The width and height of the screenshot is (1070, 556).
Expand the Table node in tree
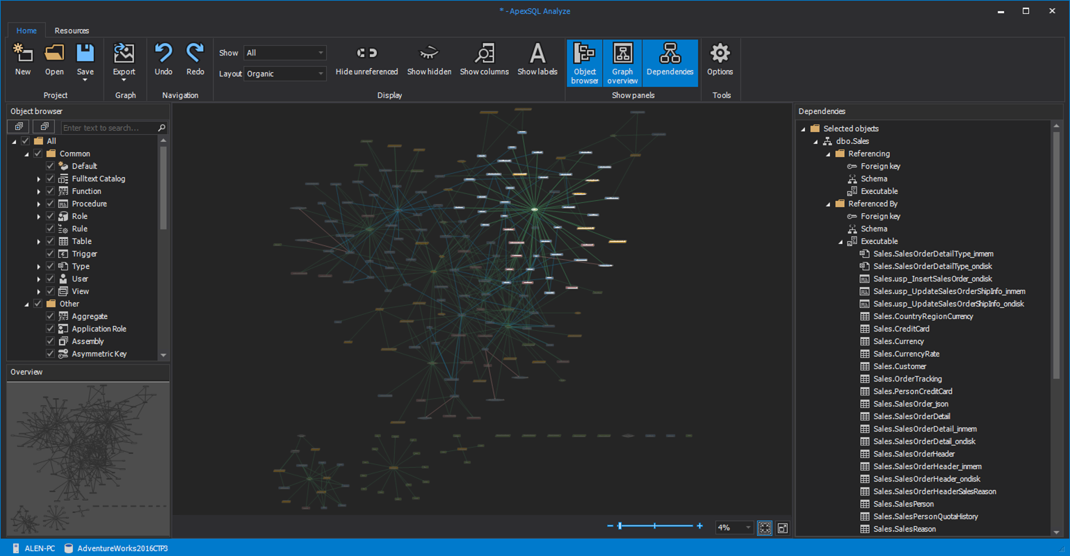(x=39, y=242)
